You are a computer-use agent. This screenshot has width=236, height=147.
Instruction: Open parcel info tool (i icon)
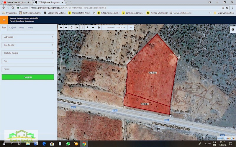point(82,27)
